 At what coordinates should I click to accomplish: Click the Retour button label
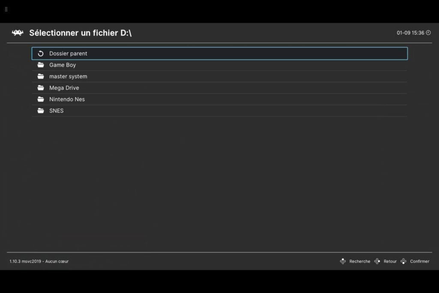click(390, 261)
